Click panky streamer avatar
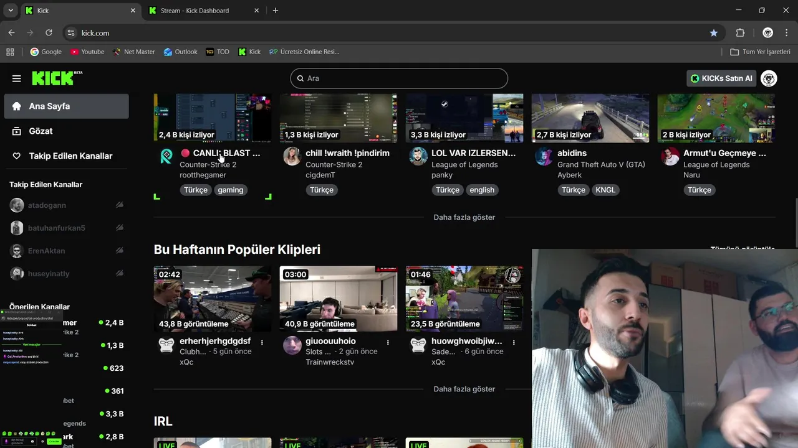The width and height of the screenshot is (798, 448). pos(418,156)
